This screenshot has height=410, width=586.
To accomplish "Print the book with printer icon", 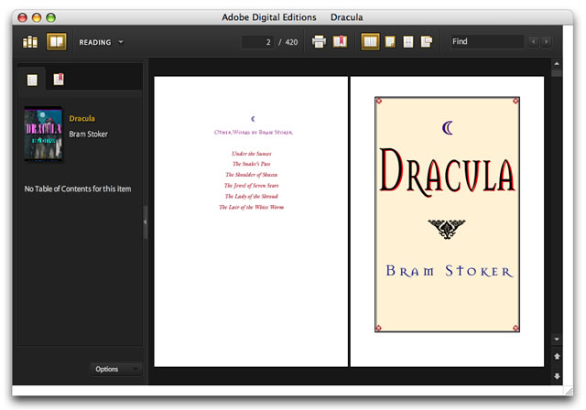I will tap(319, 41).
